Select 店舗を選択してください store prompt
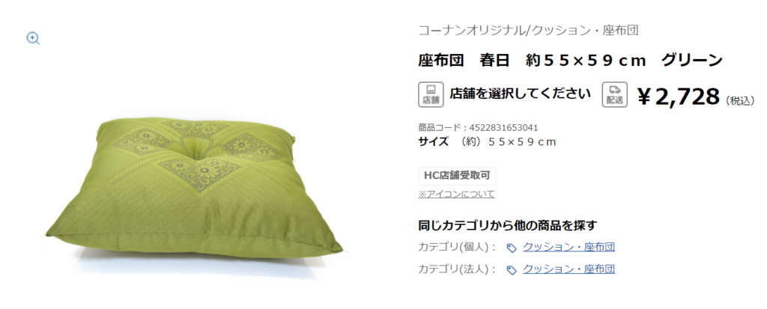767x309 pixels. point(520,94)
